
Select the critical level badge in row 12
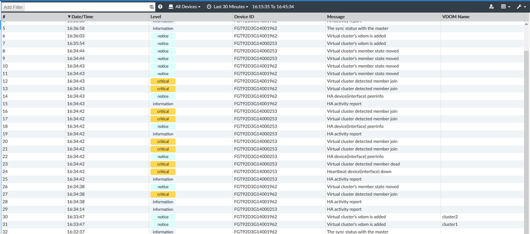163,81
